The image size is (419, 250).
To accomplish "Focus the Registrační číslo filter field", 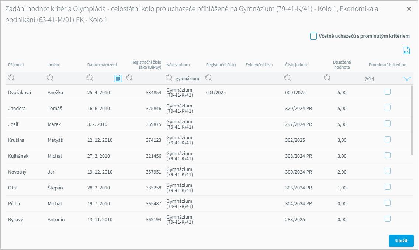I will pyautogui.click(x=223, y=78).
